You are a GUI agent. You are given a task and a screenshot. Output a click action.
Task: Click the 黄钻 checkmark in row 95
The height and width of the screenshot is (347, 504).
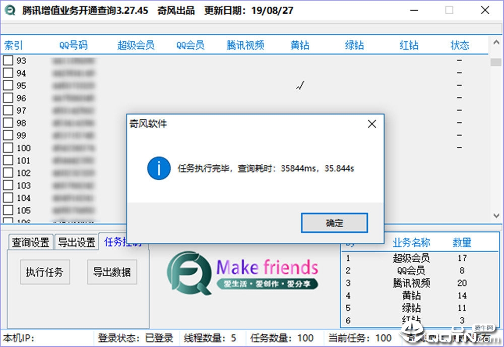point(300,85)
